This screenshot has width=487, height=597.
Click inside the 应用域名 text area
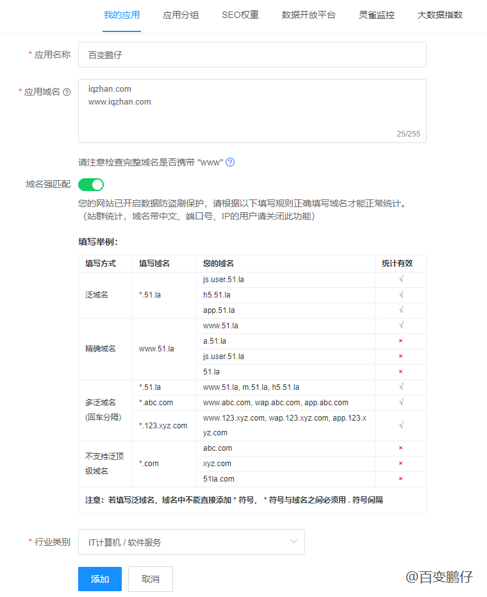pyautogui.click(x=252, y=111)
